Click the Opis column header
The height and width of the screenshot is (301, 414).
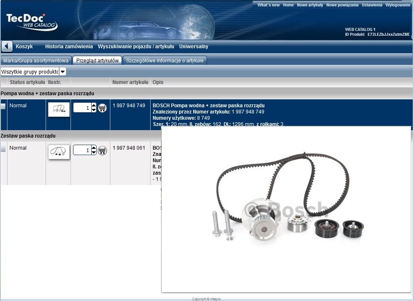pos(158,82)
